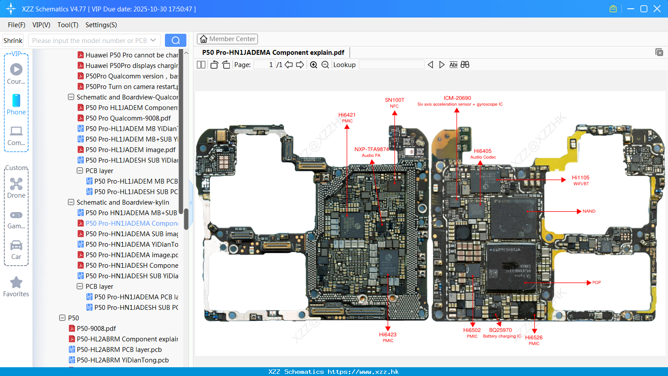Open P50-9008.pdf
Viewport: 668px width, 376px height.
coord(93,328)
